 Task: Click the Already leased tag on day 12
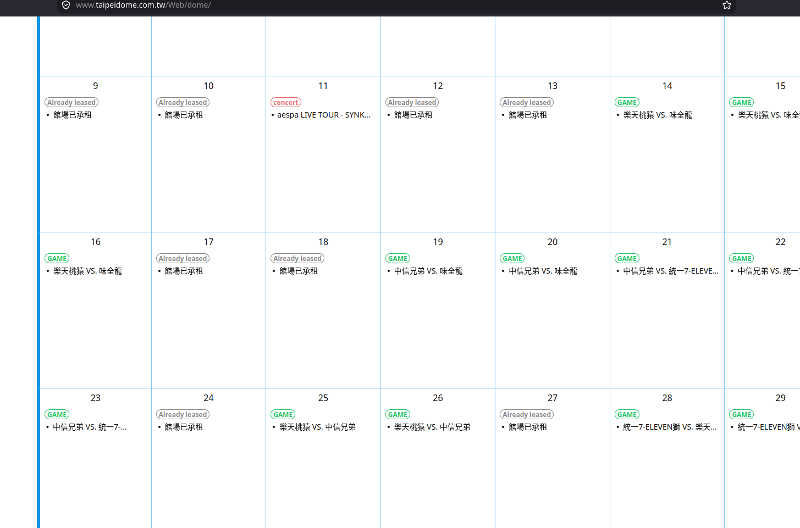412,102
